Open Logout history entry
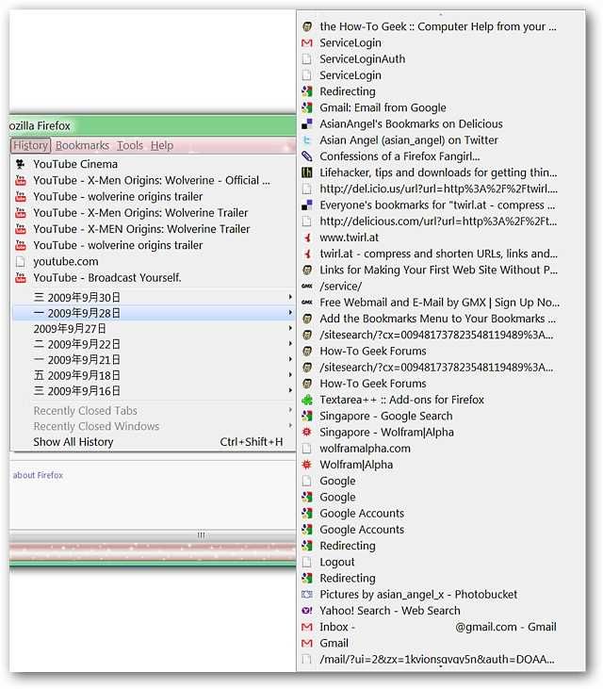This screenshot has width=603, height=689. (x=441, y=562)
